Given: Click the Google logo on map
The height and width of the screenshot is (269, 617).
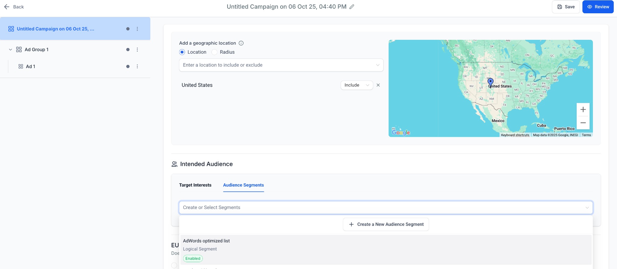Looking at the screenshot, I should 401,132.
